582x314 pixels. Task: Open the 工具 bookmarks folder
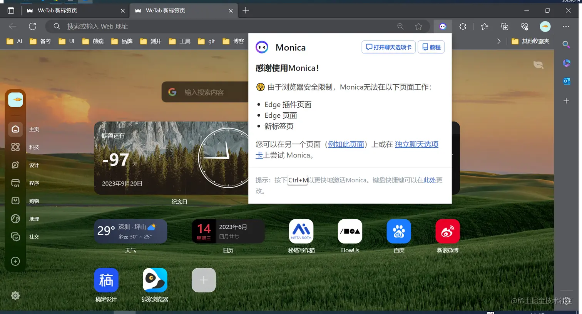[179, 41]
